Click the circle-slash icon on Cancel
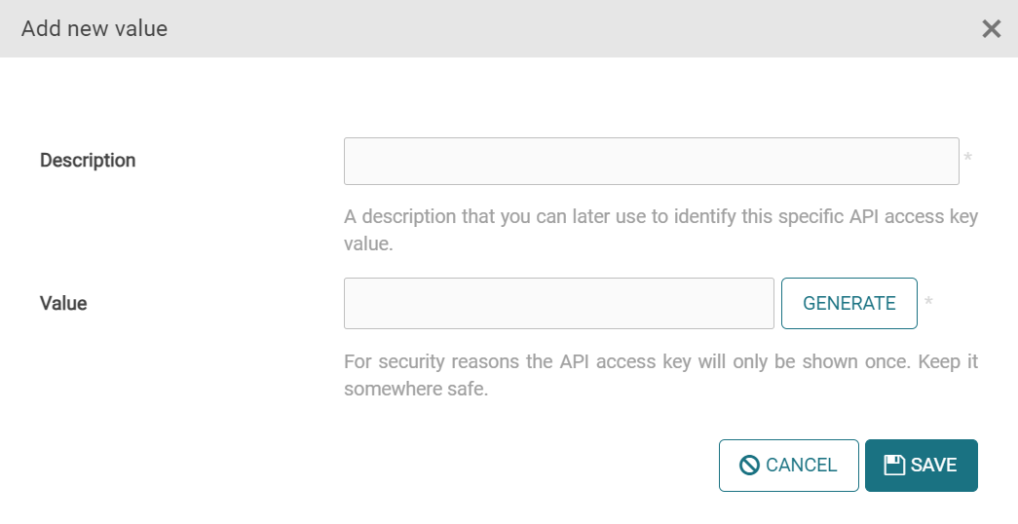1018x524 pixels. click(749, 466)
